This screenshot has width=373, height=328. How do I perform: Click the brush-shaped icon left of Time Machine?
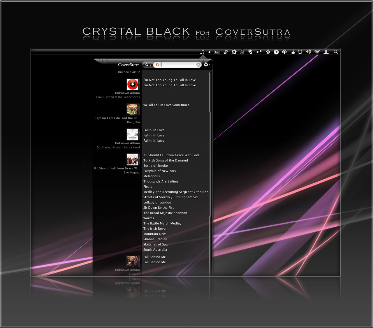click(293, 52)
